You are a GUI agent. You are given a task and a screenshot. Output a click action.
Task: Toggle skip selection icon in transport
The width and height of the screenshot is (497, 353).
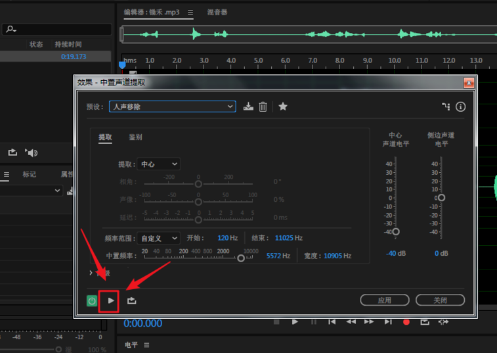click(x=443, y=322)
